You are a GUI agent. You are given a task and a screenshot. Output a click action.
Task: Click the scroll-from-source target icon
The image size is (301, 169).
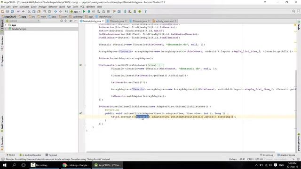[x=62, y=21]
